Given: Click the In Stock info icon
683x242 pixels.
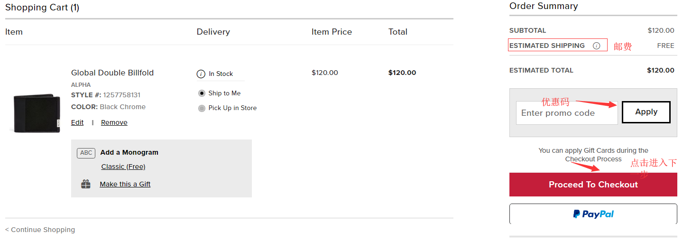Looking at the screenshot, I should 201,74.
